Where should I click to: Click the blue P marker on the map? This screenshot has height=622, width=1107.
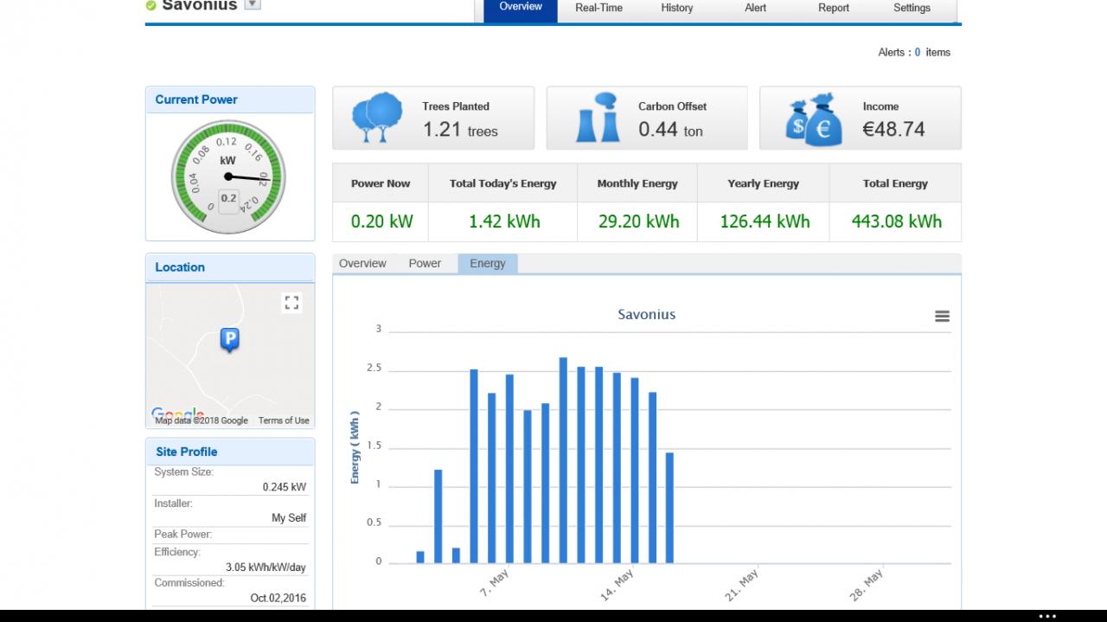(229, 341)
